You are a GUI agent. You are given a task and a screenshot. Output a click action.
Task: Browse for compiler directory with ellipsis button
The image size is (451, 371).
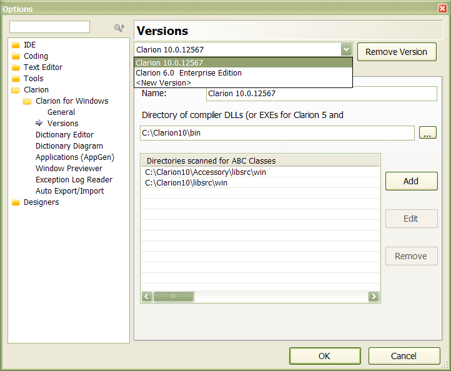(x=427, y=132)
